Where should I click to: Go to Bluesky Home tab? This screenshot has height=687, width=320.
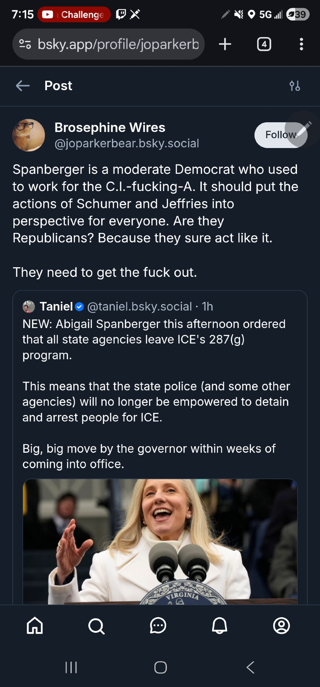pyautogui.click(x=35, y=626)
